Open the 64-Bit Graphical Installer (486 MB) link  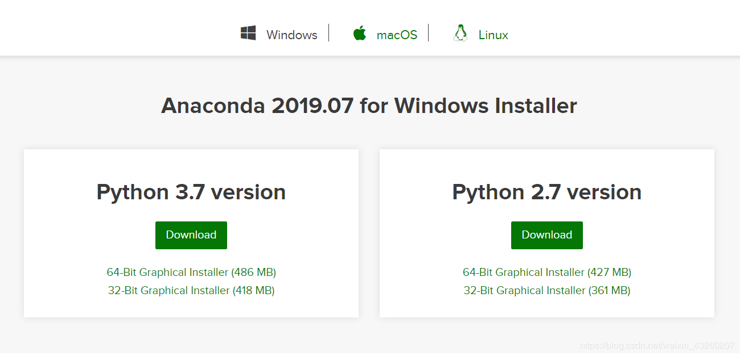(191, 273)
